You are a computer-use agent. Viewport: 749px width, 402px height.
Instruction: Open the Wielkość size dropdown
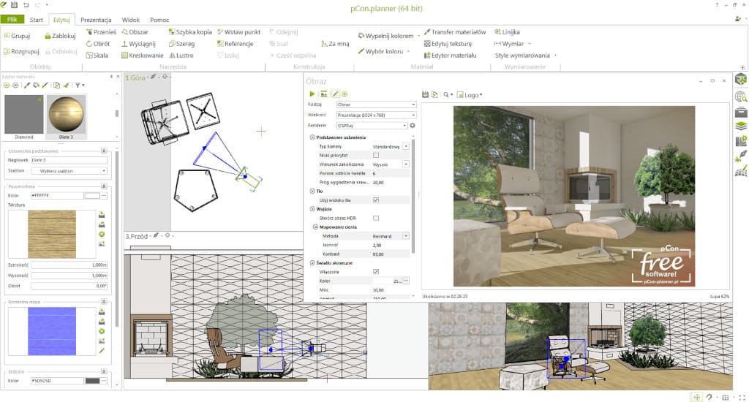pyautogui.click(x=375, y=115)
